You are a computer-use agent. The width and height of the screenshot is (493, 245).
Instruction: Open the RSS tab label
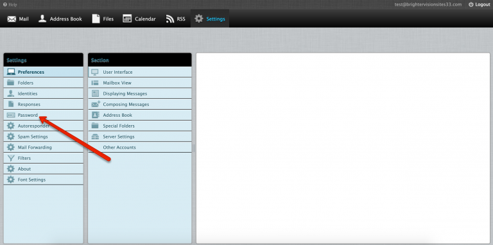(x=181, y=19)
